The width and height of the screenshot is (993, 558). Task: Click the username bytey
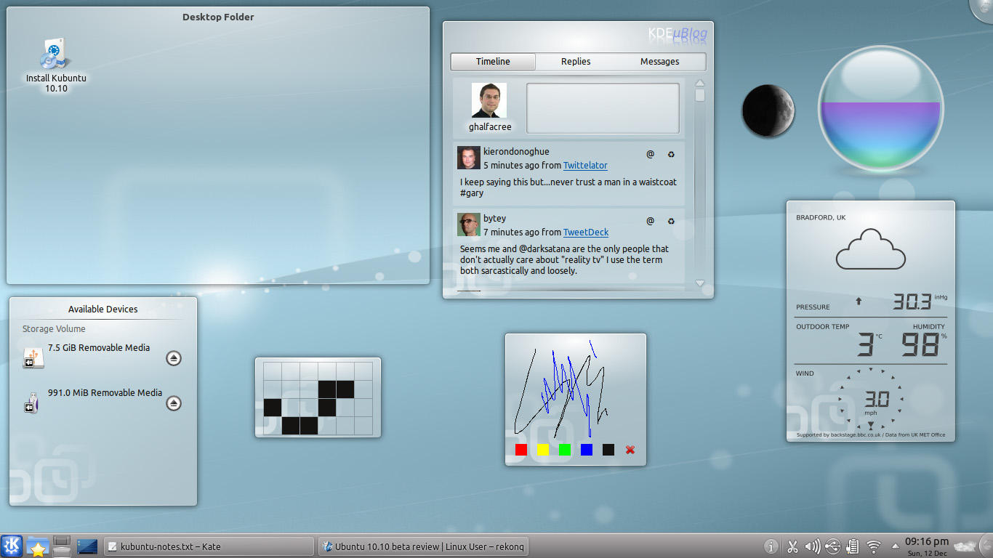point(494,219)
